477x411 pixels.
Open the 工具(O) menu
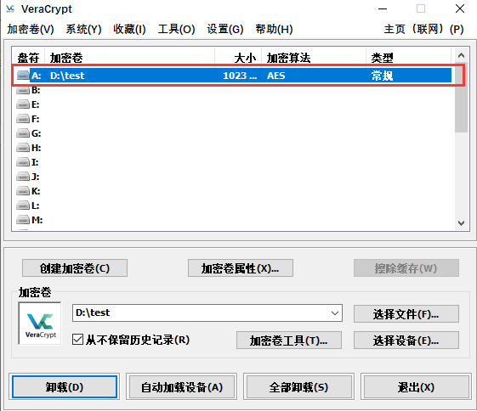tap(177, 29)
